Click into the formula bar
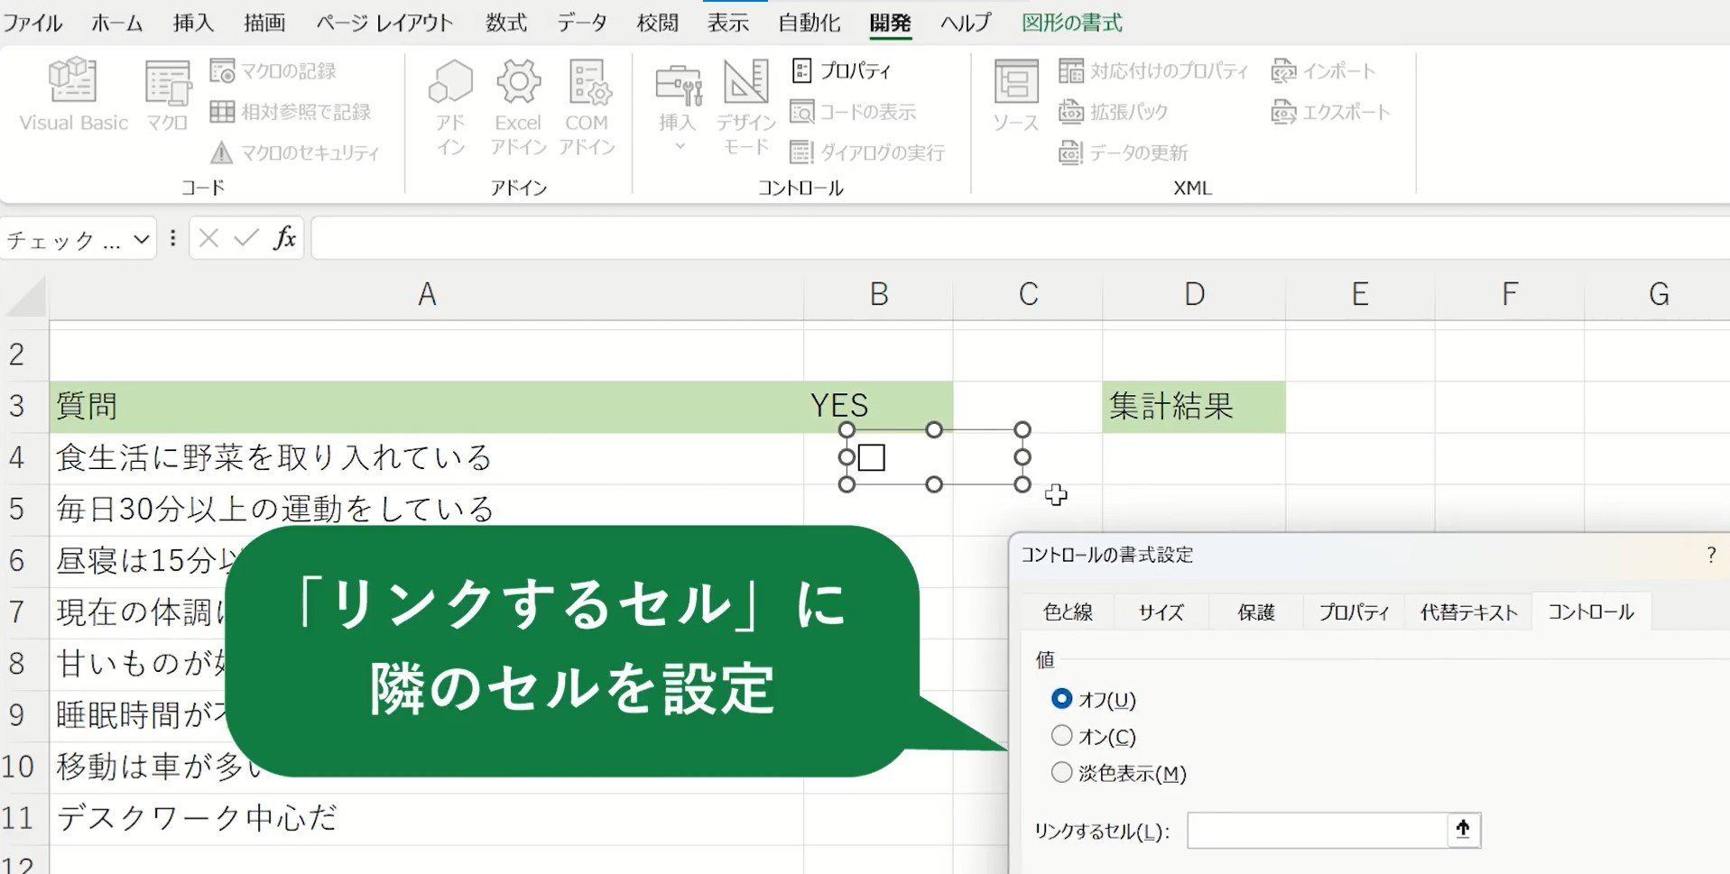1730x874 pixels. coord(1020,238)
